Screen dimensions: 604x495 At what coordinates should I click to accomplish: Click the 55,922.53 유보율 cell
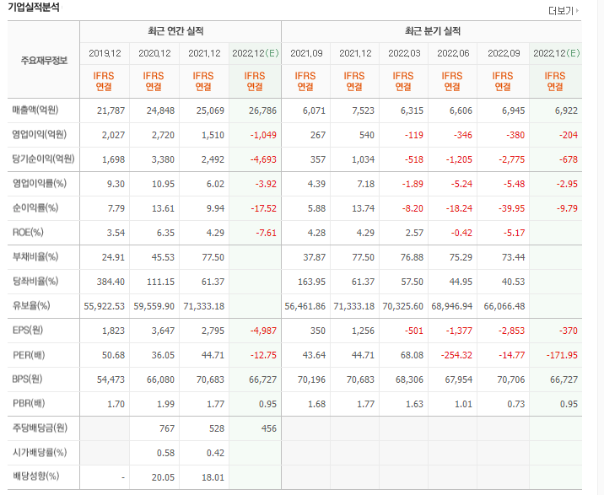point(106,306)
